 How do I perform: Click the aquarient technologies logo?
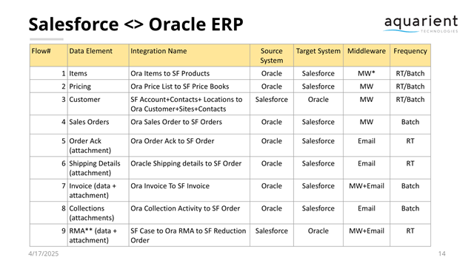[x=421, y=24]
